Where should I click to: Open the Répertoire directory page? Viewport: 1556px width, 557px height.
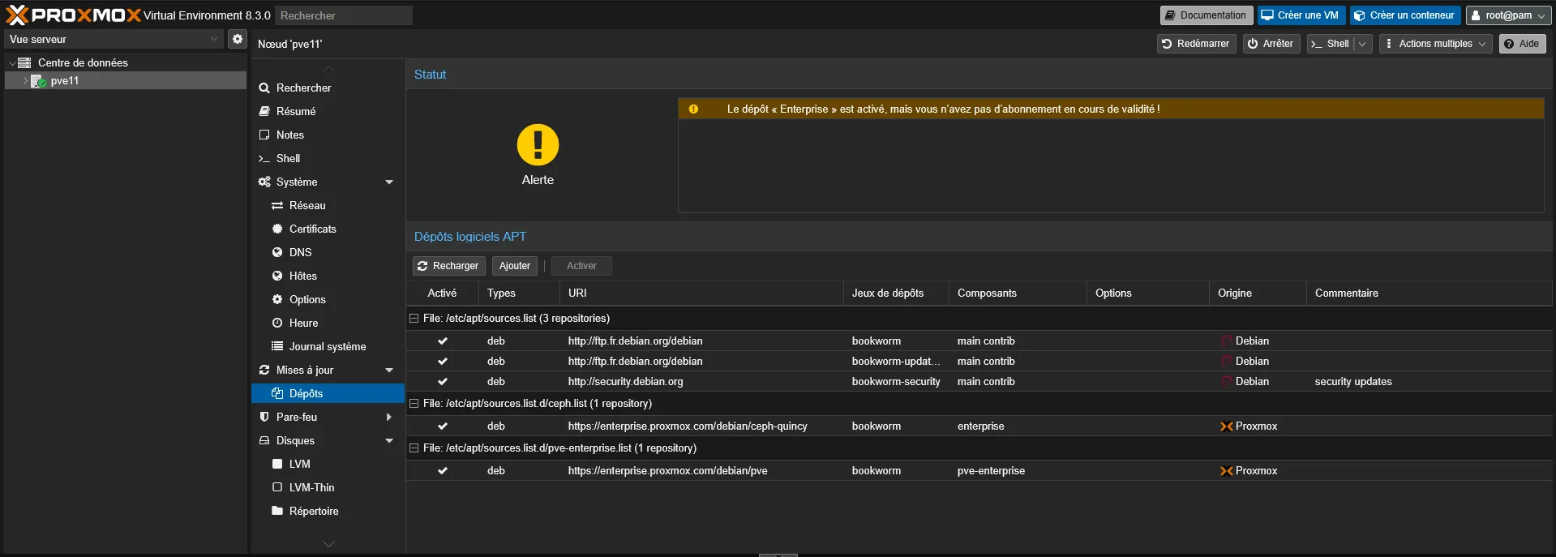(x=313, y=512)
